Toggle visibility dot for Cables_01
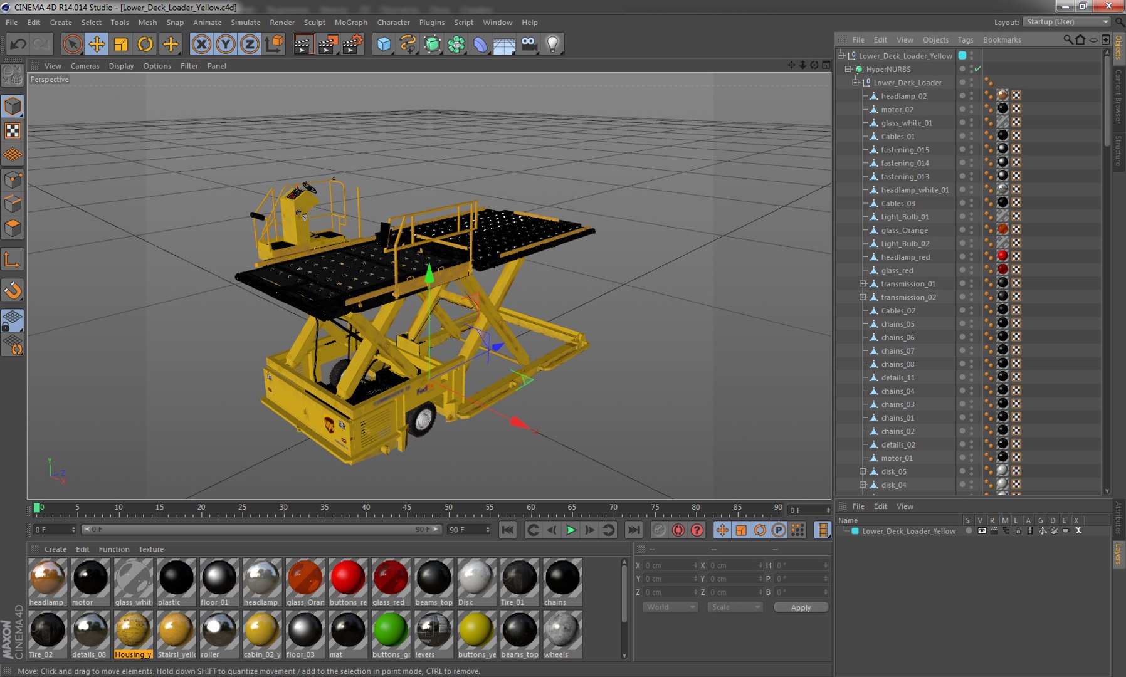The height and width of the screenshot is (677, 1126). click(962, 136)
